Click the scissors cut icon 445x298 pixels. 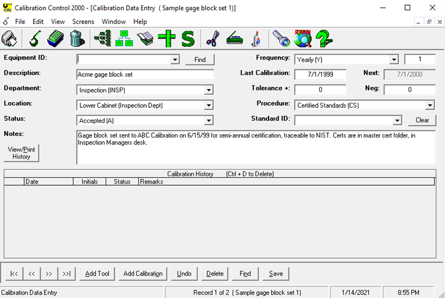click(213, 38)
